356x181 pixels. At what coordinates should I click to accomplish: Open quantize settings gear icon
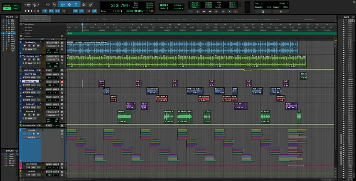(281, 11)
